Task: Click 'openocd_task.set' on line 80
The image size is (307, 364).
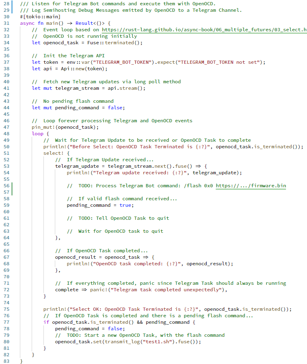Action: click(x=78, y=342)
